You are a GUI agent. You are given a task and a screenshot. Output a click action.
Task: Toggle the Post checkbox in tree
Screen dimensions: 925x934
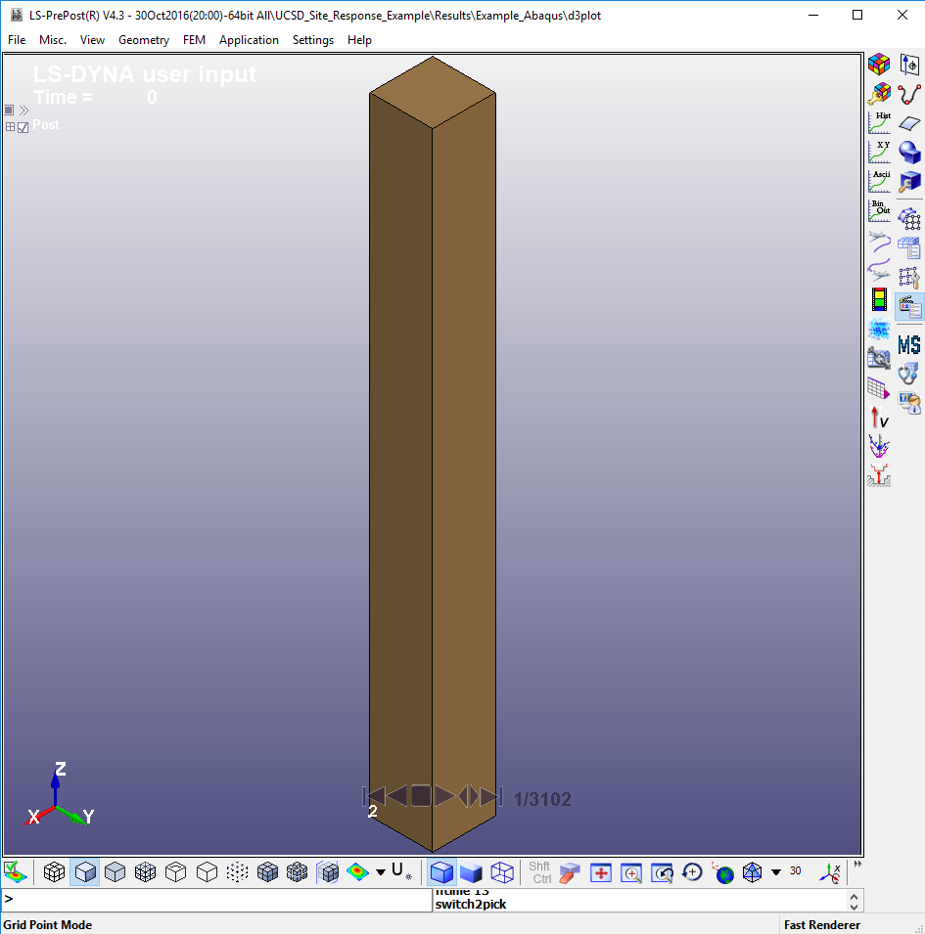tap(23, 127)
